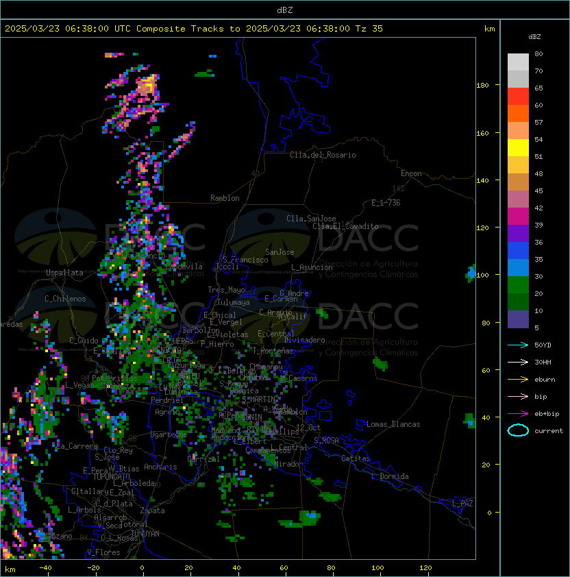Click the pink bip arrow in legend
The width and height of the screenshot is (570, 577).
(x=518, y=396)
